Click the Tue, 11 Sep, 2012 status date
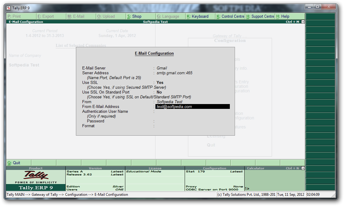This screenshot has height=206, width=344. [291, 194]
